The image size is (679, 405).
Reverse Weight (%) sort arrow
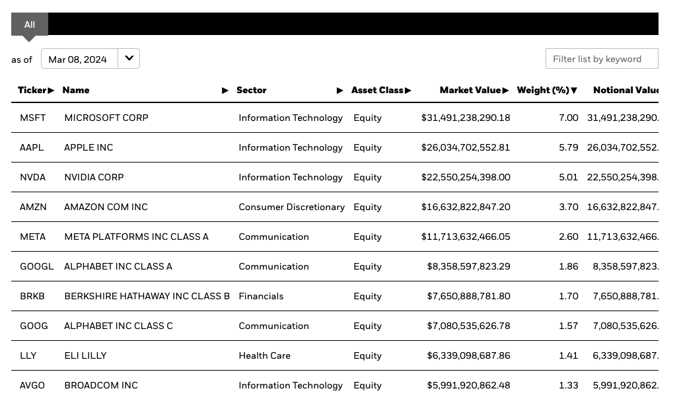(x=574, y=91)
